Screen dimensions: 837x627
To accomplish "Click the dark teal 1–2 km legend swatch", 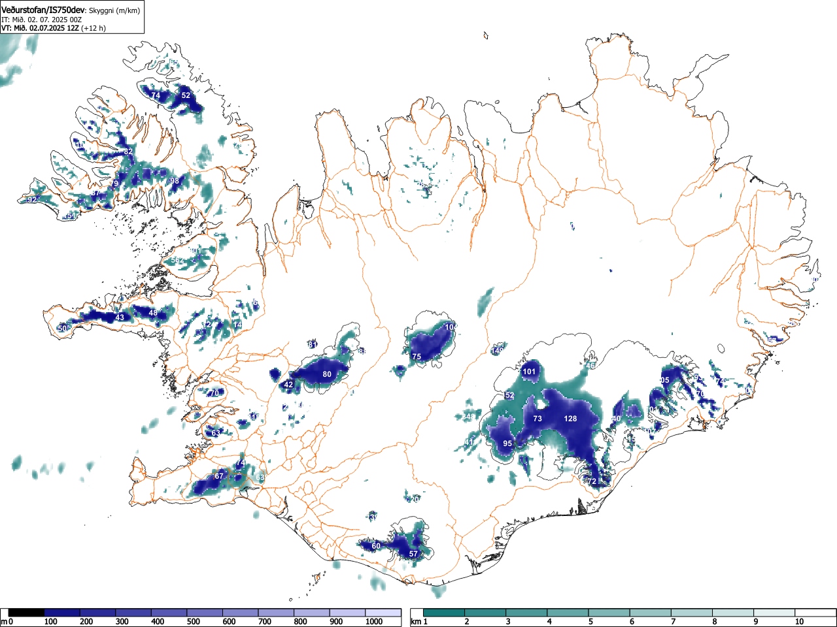I will tap(445, 613).
